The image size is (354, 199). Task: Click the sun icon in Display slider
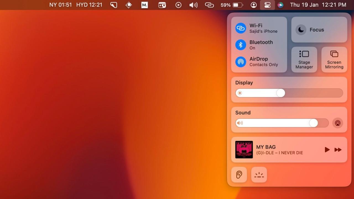(240, 93)
